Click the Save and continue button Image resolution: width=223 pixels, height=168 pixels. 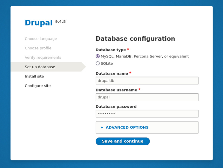click(123, 141)
